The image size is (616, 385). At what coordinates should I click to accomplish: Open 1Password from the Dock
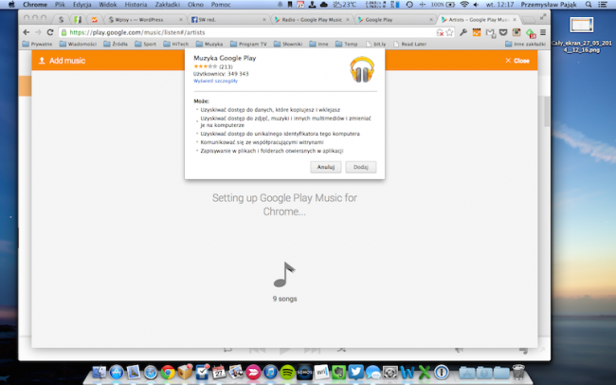pos(442,372)
